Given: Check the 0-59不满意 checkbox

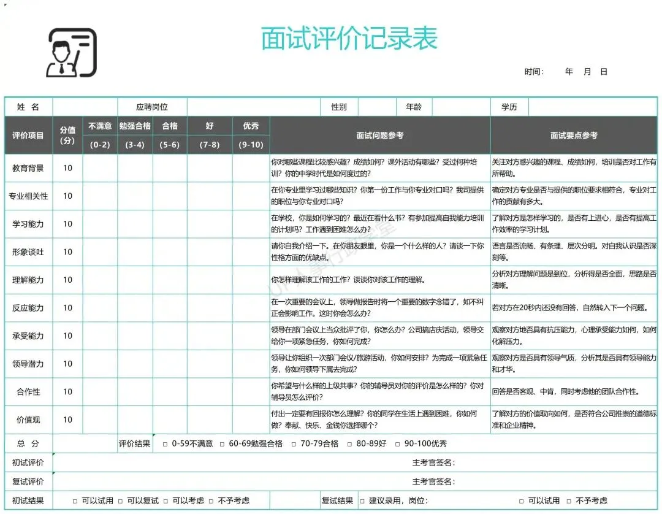Looking at the screenshot, I should tap(165, 444).
